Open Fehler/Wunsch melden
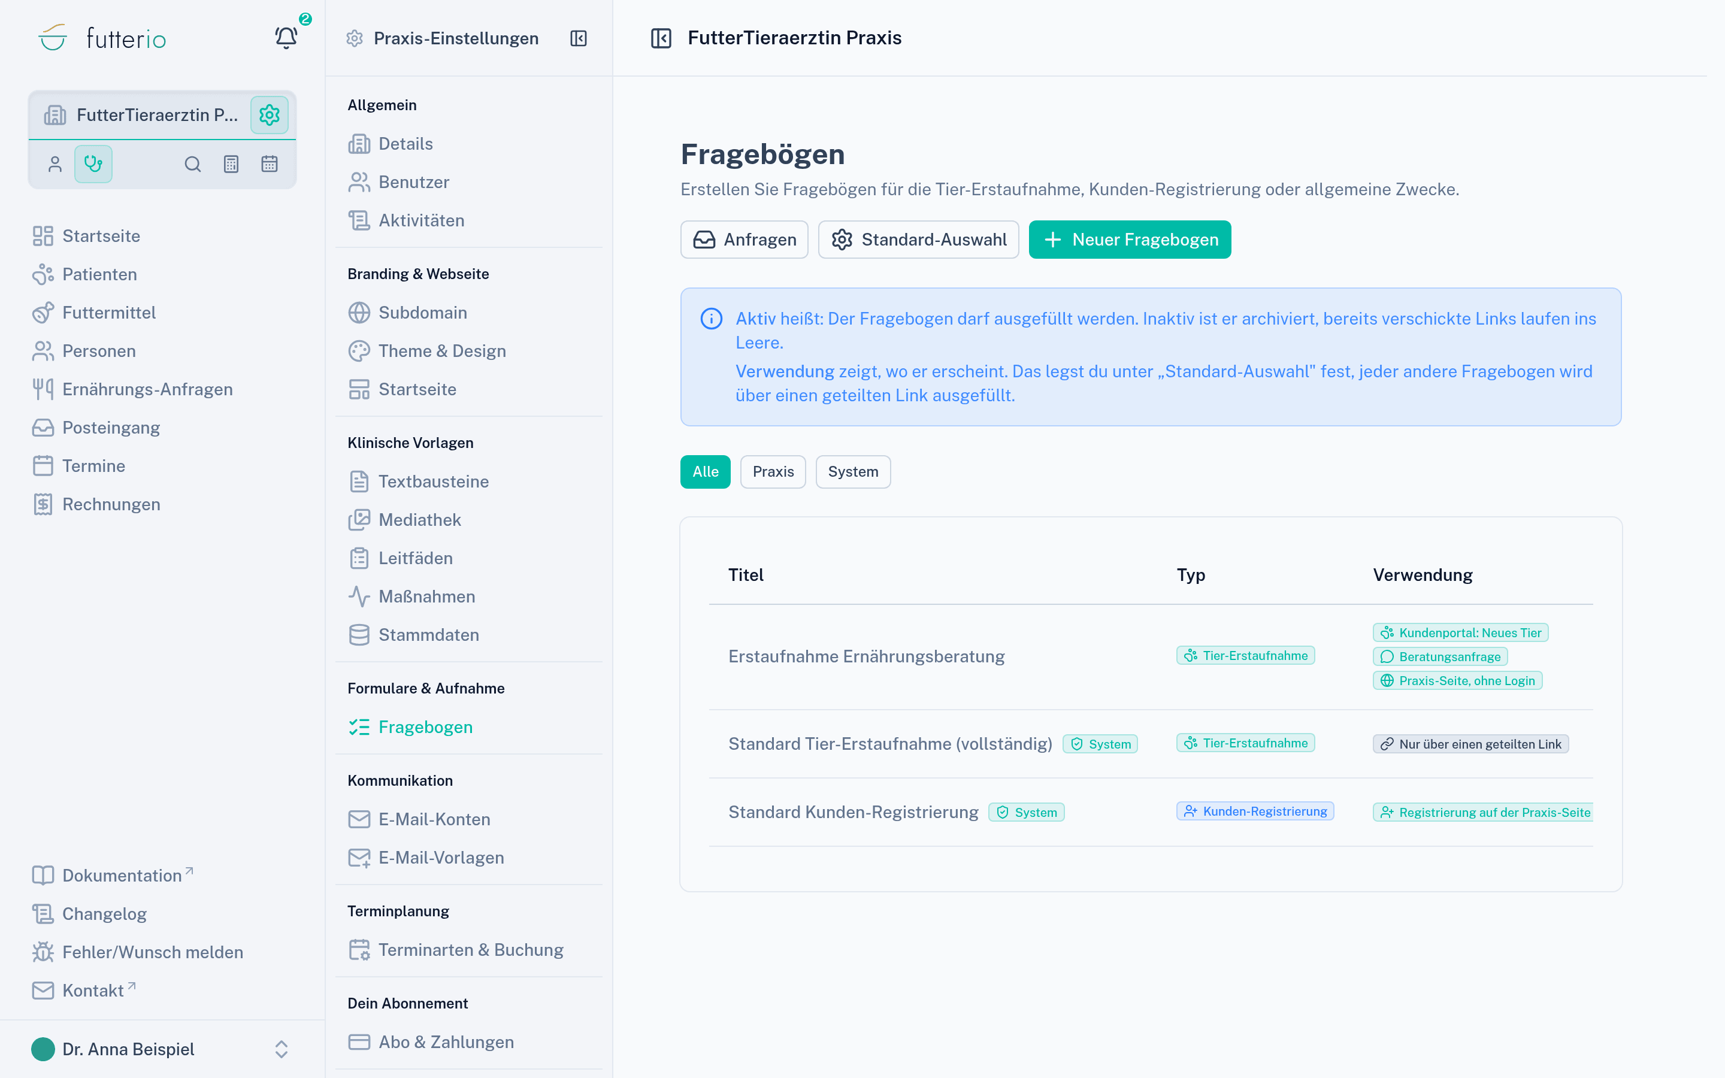Image resolution: width=1725 pixels, height=1078 pixels. pyautogui.click(x=138, y=952)
